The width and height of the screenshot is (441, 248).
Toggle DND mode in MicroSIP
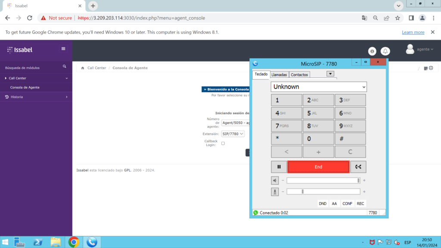[x=323, y=204]
